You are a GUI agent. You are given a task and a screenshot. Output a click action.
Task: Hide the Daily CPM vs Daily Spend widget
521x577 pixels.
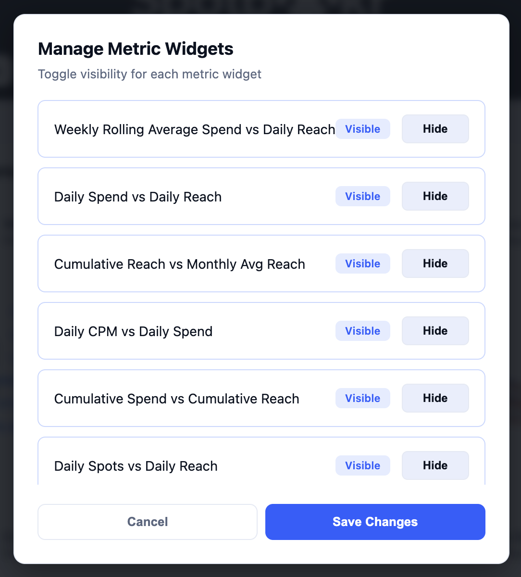(x=435, y=331)
